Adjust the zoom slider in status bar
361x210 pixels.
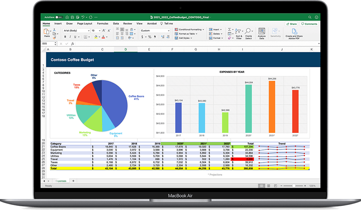[x=293, y=186]
